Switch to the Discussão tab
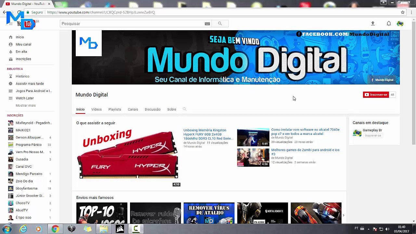The width and height of the screenshot is (416, 234). point(153,109)
